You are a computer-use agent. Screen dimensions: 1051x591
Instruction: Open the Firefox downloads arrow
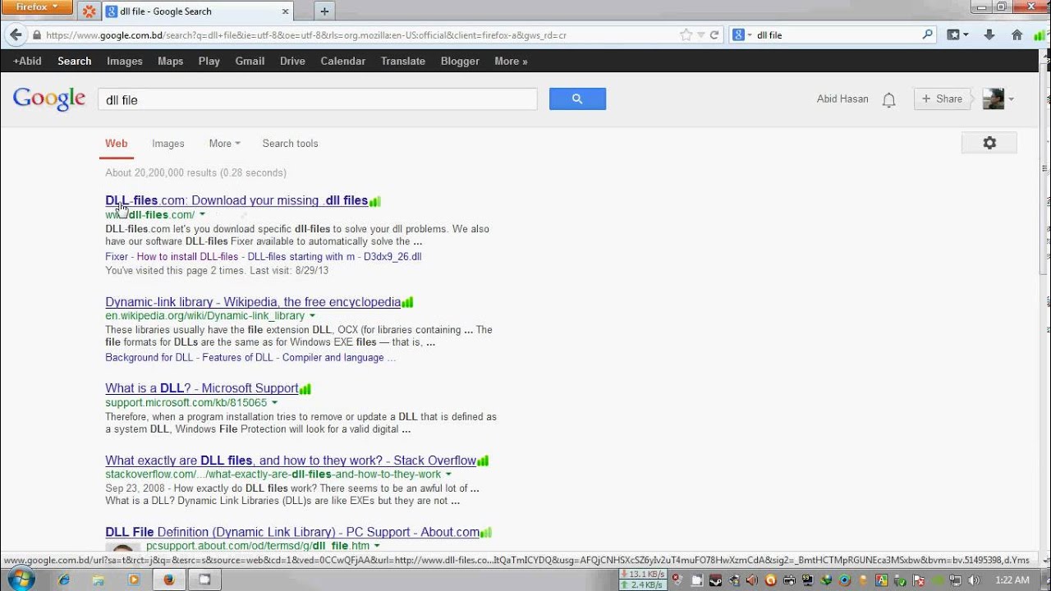989,35
